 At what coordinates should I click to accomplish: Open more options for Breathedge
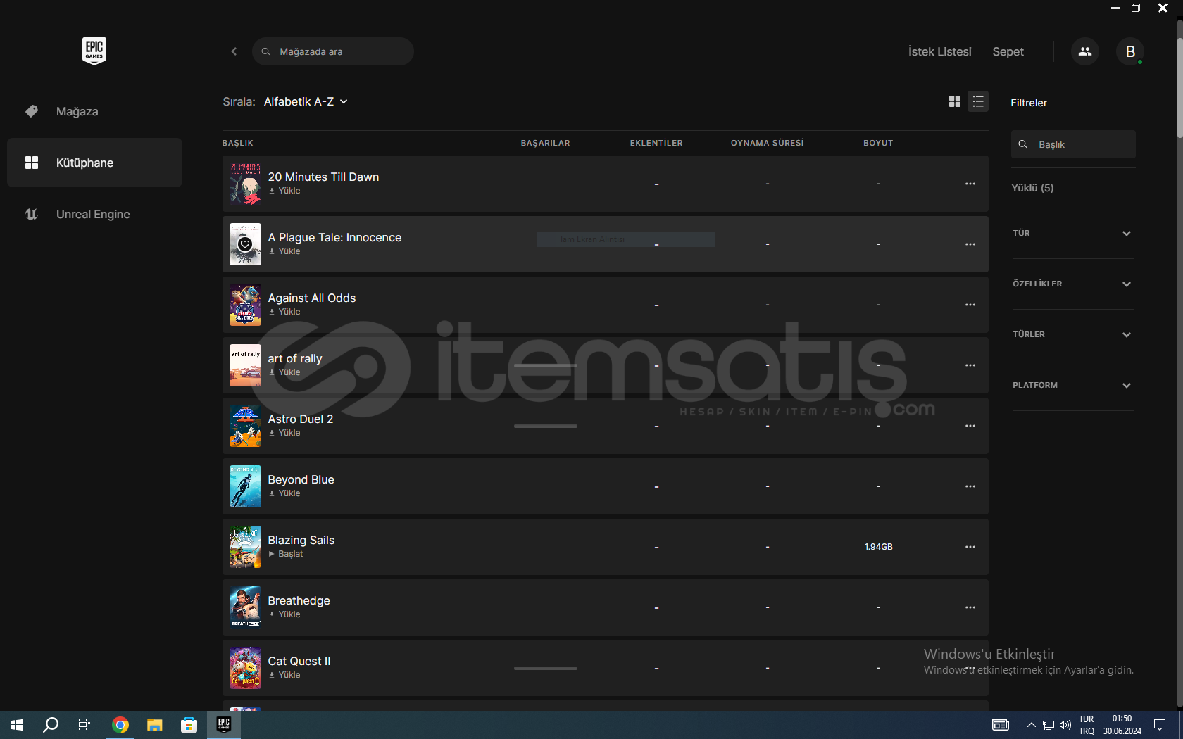coord(970,607)
